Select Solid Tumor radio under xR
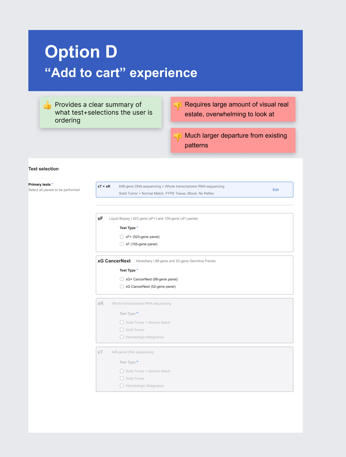 click(x=122, y=330)
